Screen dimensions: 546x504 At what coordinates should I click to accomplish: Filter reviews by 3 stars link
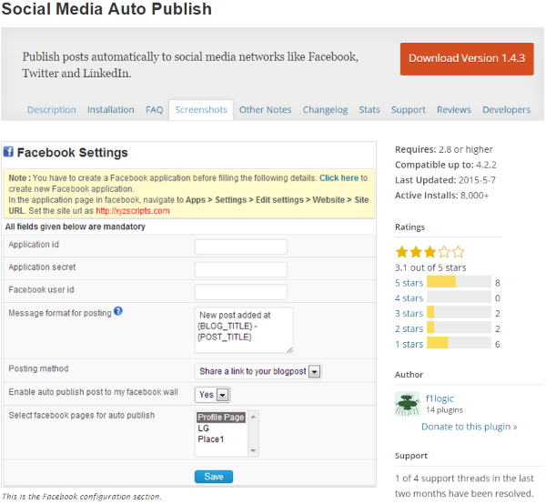[x=409, y=313]
